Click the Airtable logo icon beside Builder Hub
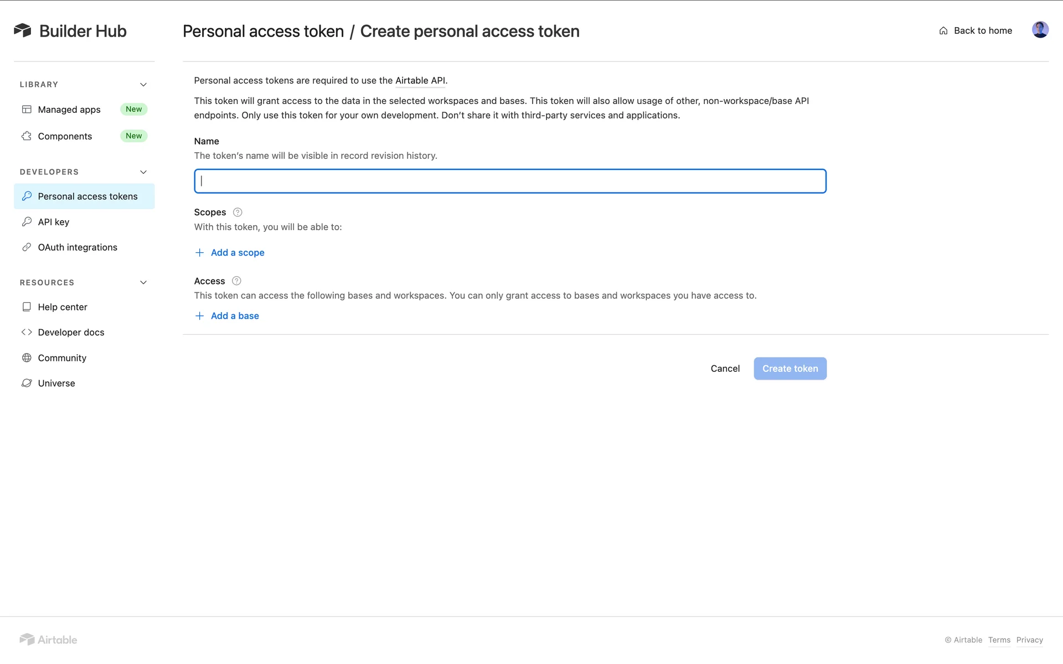Viewport: 1063px width, 664px height. (x=23, y=30)
